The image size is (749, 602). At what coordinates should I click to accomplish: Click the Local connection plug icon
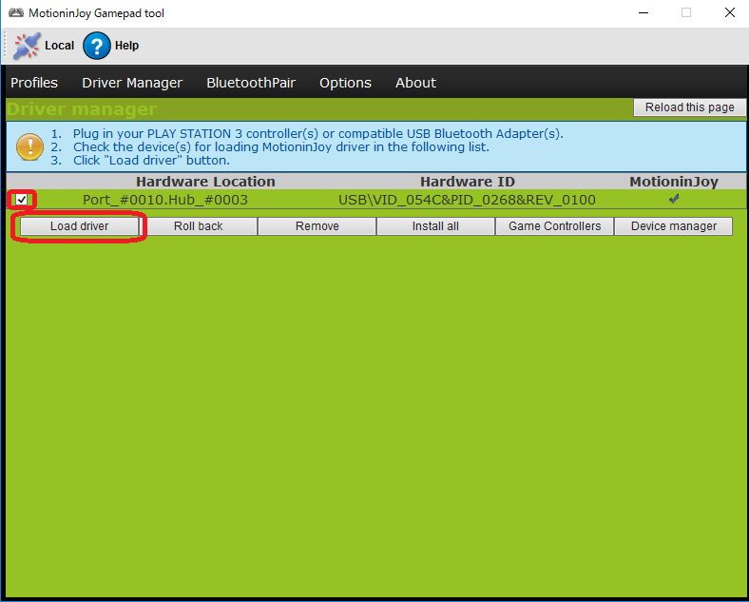(27, 46)
